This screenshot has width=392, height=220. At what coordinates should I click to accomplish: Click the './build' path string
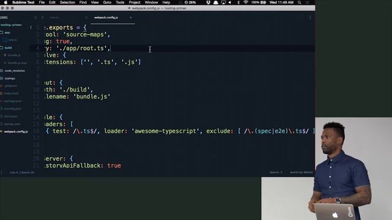[75, 89]
